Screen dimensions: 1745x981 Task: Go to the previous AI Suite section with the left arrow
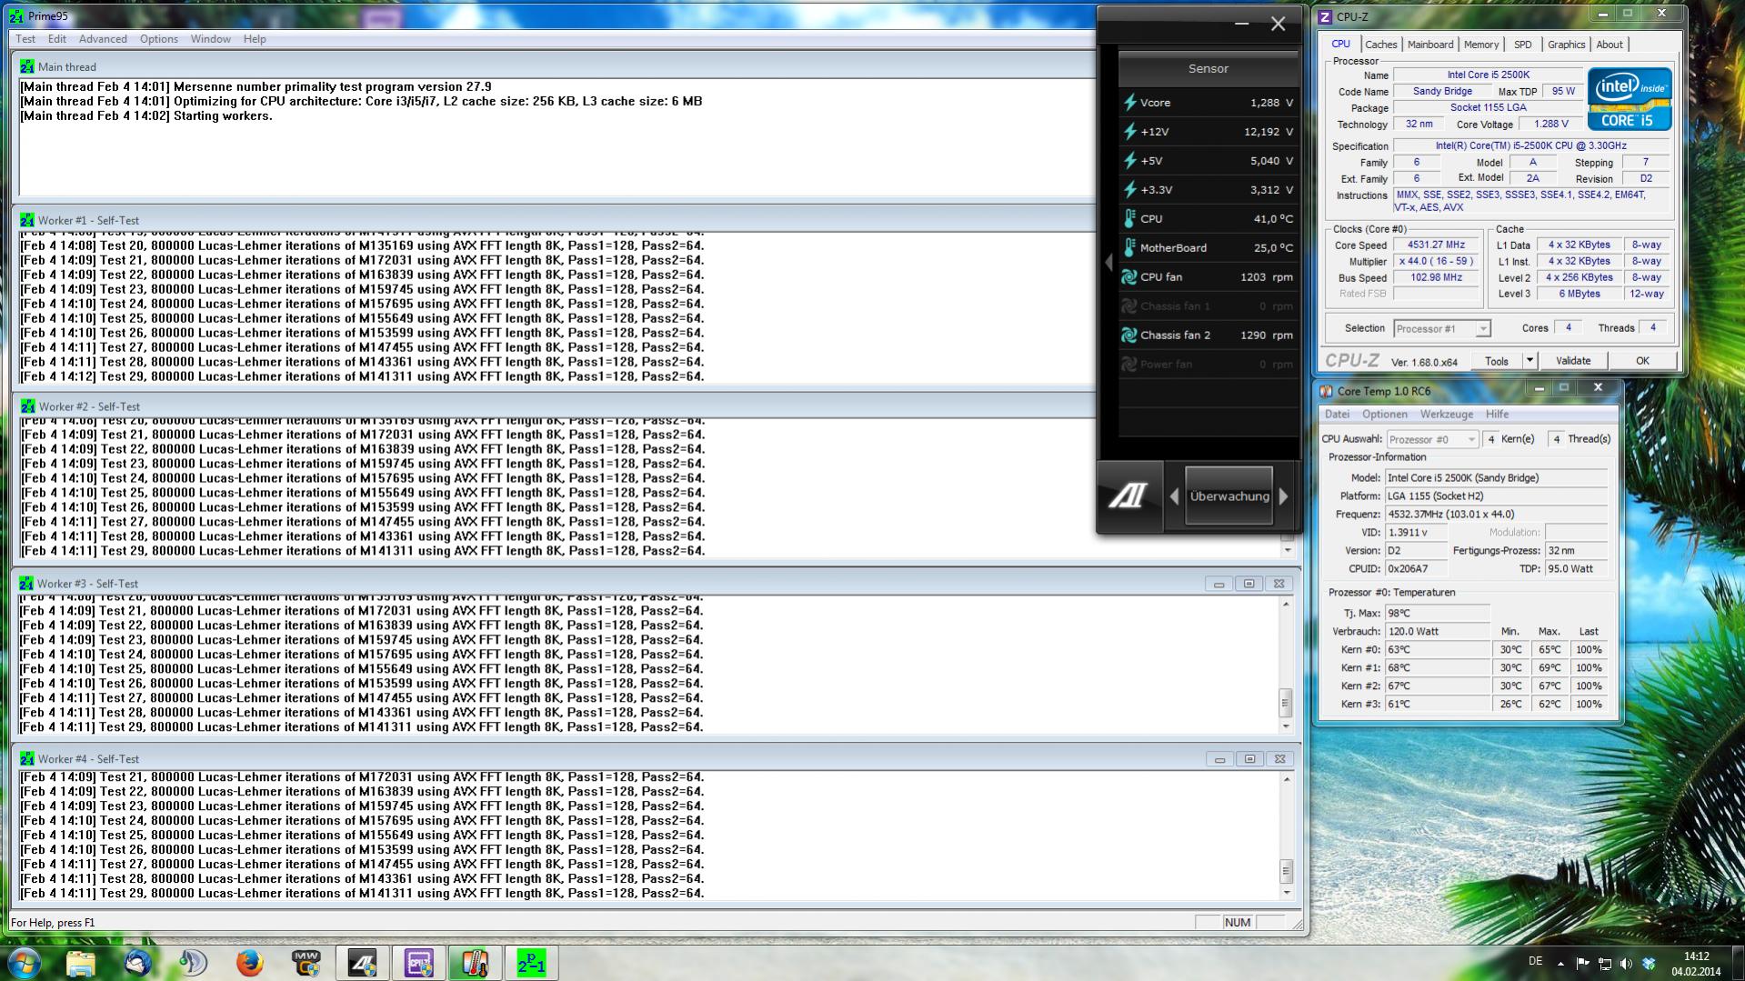pos(1174,496)
